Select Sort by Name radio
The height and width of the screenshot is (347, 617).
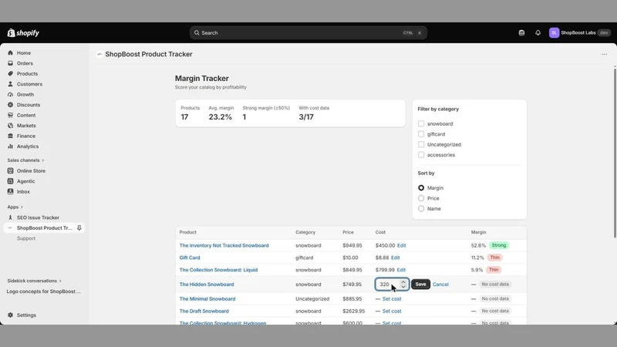pyautogui.click(x=421, y=208)
